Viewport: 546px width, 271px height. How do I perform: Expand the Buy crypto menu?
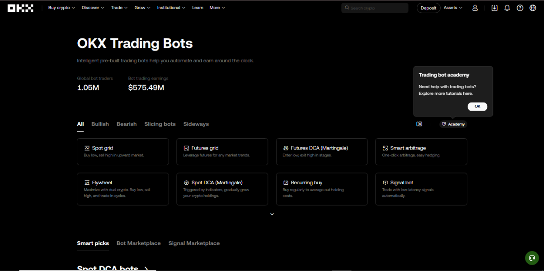click(x=61, y=8)
